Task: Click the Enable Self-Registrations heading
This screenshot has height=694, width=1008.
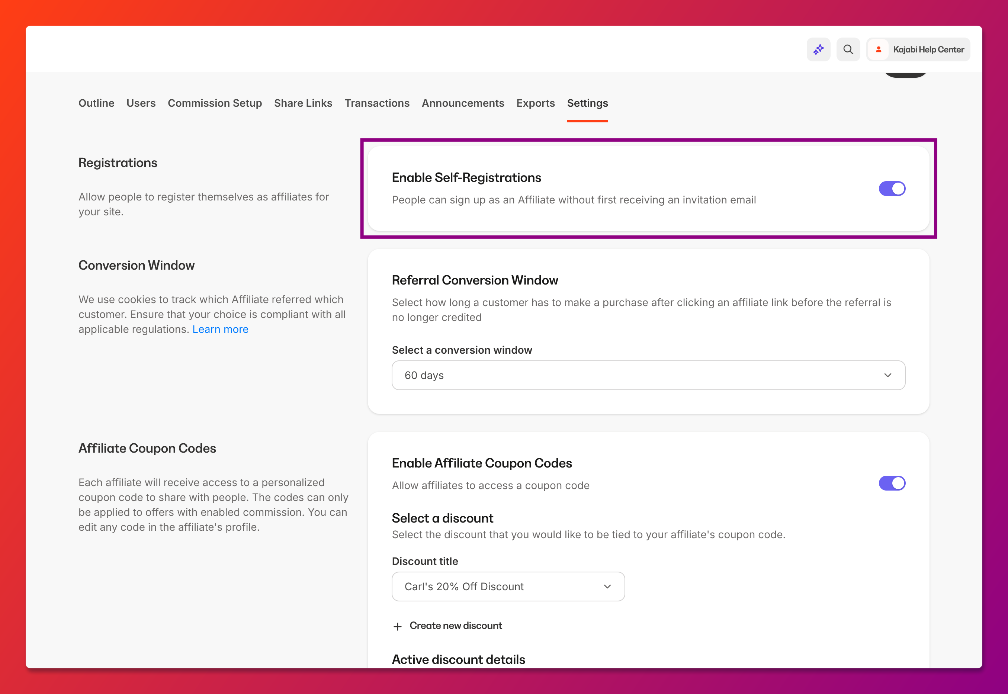Action: [x=466, y=177]
